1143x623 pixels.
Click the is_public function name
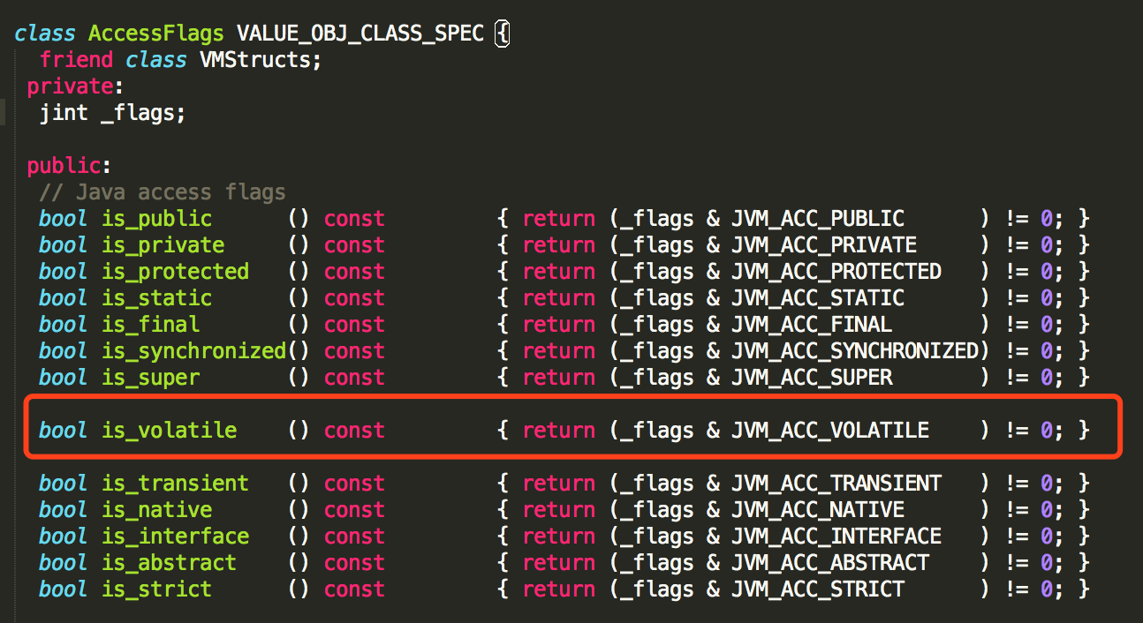pos(156,219)
